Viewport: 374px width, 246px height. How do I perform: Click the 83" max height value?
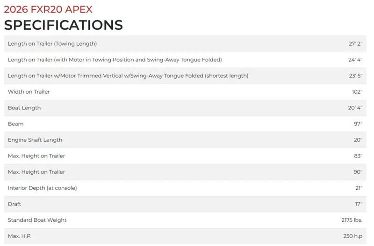point(358,156)
